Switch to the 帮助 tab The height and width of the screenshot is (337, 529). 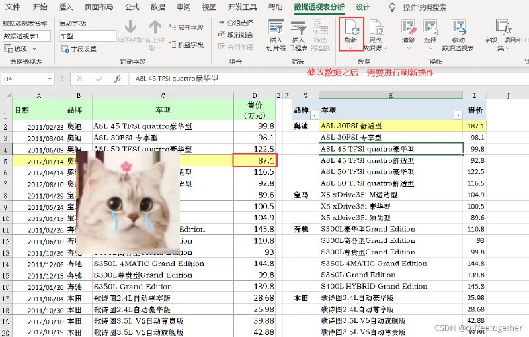point(275,7)
